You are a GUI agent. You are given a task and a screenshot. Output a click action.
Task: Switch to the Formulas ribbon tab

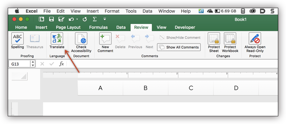(98, 27)
